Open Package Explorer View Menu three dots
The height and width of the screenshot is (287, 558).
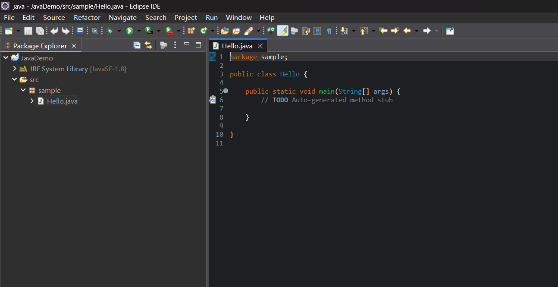tap(175, 45)
